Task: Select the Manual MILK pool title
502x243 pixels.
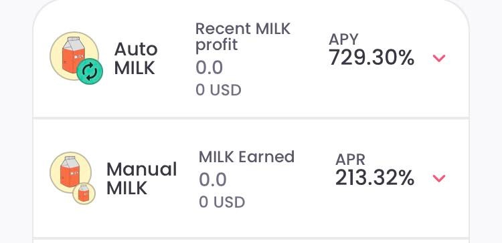Action: pos(142,178)
